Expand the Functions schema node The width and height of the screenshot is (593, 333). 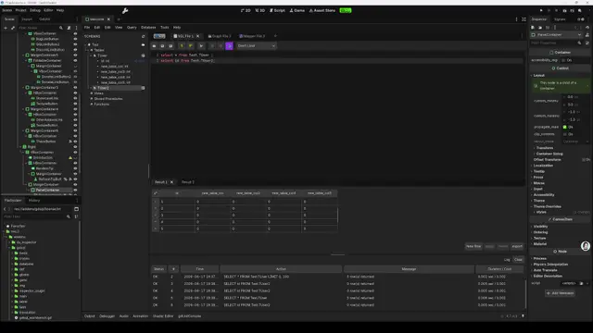click(x=91, y=105)
